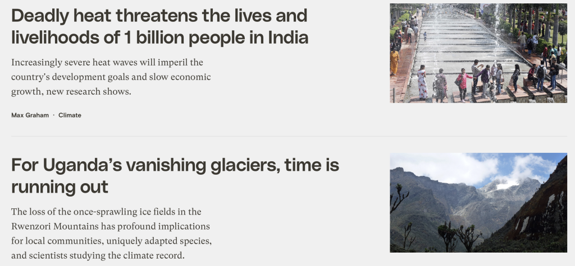Click the line "Rwenzori Mountains has profound implications"
Screen dimensions: 575x266
[x=111, y=227]
